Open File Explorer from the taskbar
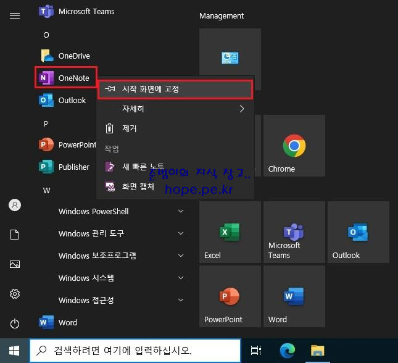Image resolution: width=398 pixels, height=363 pixels. pyautogui.click(x=318, y=351)
